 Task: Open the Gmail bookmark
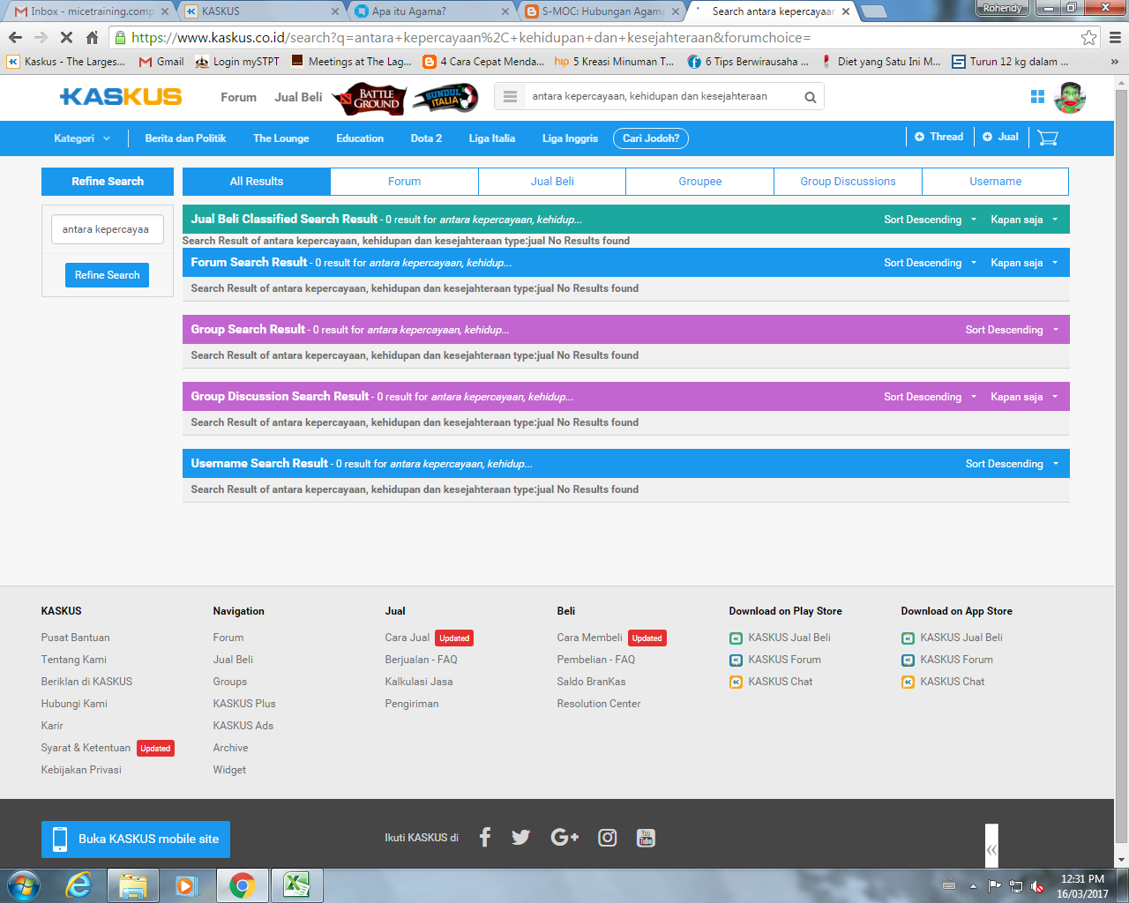point(161,62)
